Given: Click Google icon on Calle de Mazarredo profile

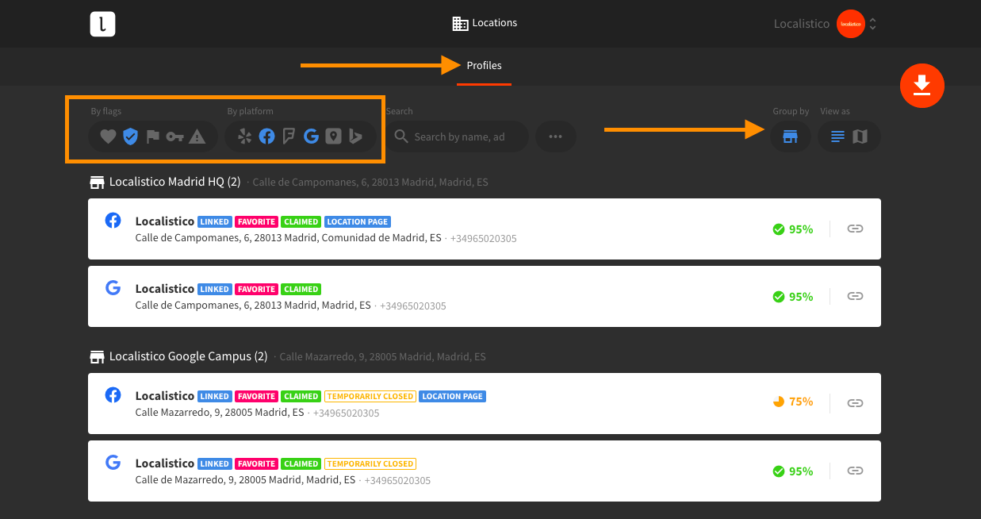Looking at the screenshot, I should 113,462.
